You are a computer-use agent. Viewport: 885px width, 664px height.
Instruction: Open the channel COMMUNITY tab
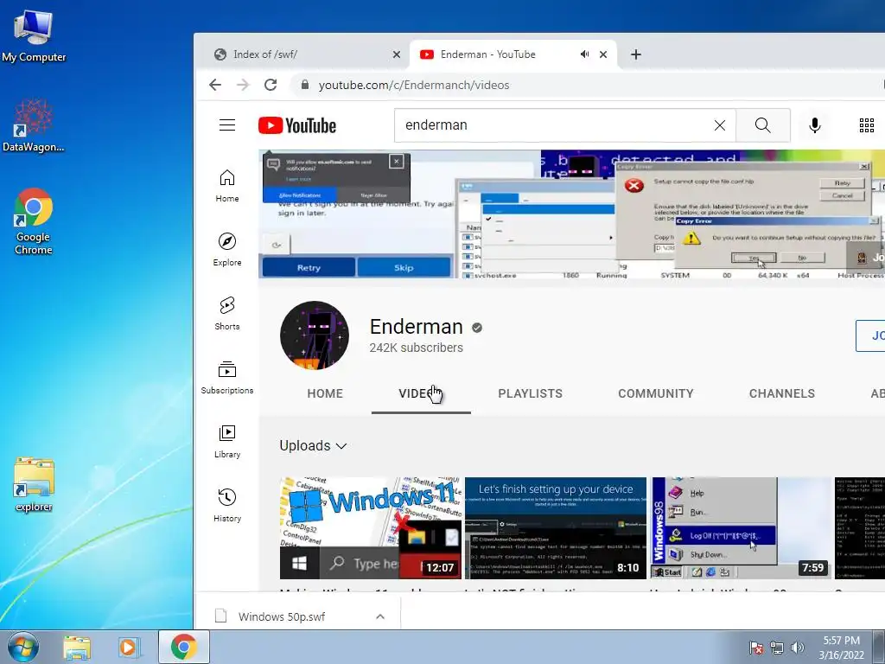[x=656, y=393]
